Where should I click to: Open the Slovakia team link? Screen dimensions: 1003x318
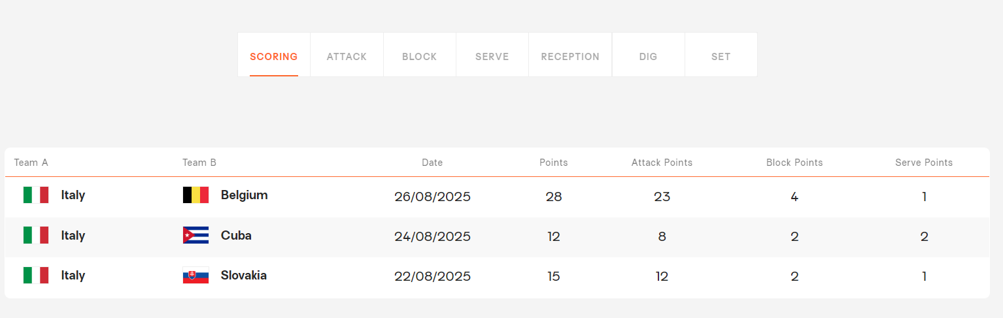coord(243,276)
